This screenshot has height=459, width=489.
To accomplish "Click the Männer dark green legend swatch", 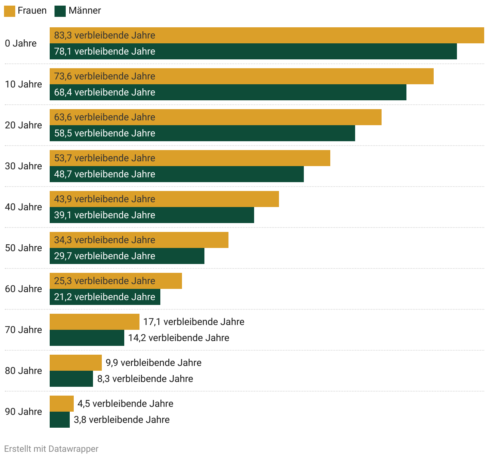I will coord(60,11).
